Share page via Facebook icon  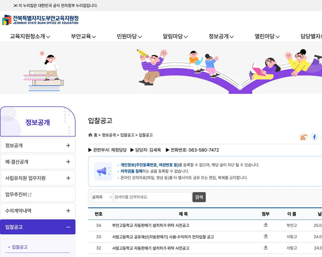(x=314, y=137)
